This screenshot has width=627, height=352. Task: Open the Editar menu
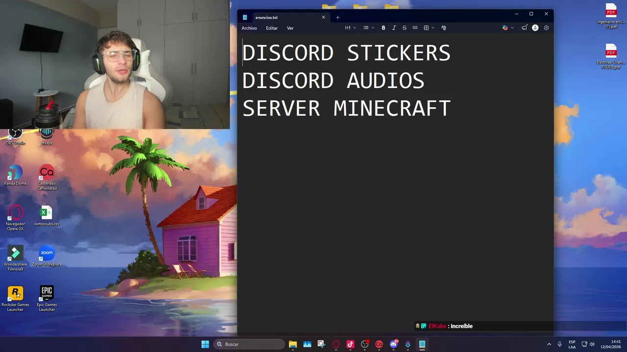[x=272, y=28]
